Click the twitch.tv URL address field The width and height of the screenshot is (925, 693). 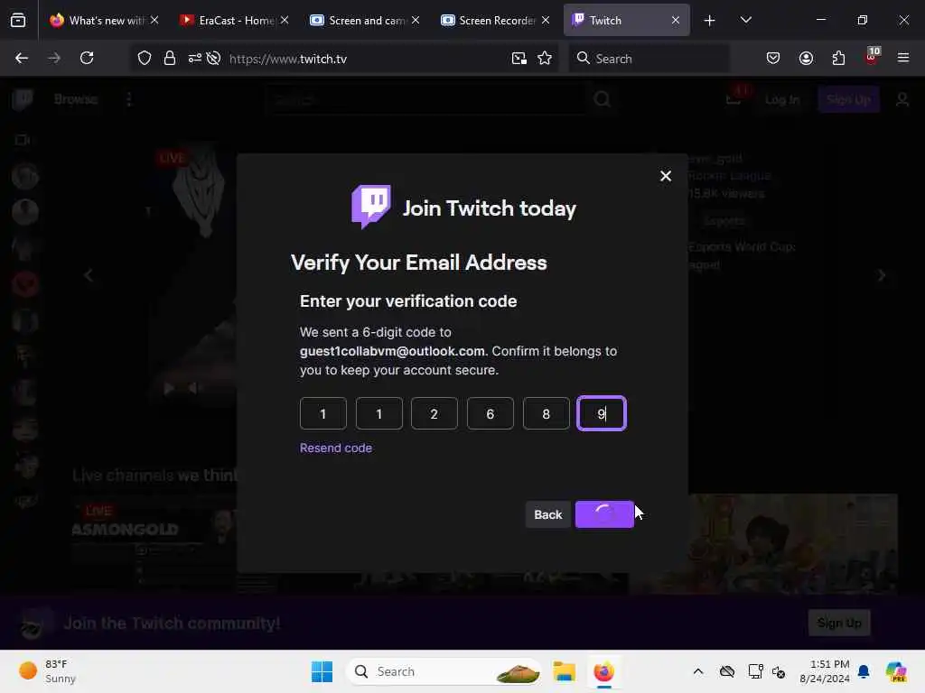point(366,59)
